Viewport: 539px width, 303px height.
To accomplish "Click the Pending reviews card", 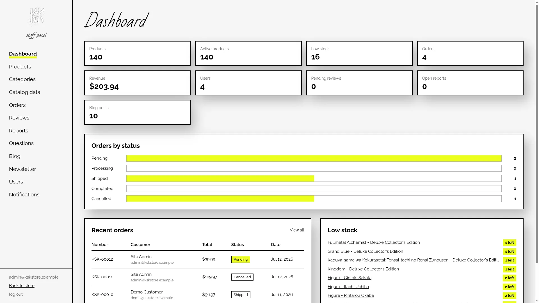I will coord(359,83).
